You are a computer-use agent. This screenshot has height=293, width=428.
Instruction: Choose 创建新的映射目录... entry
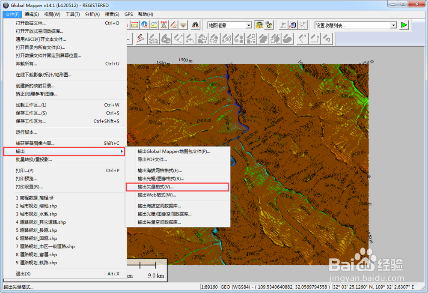65,86
